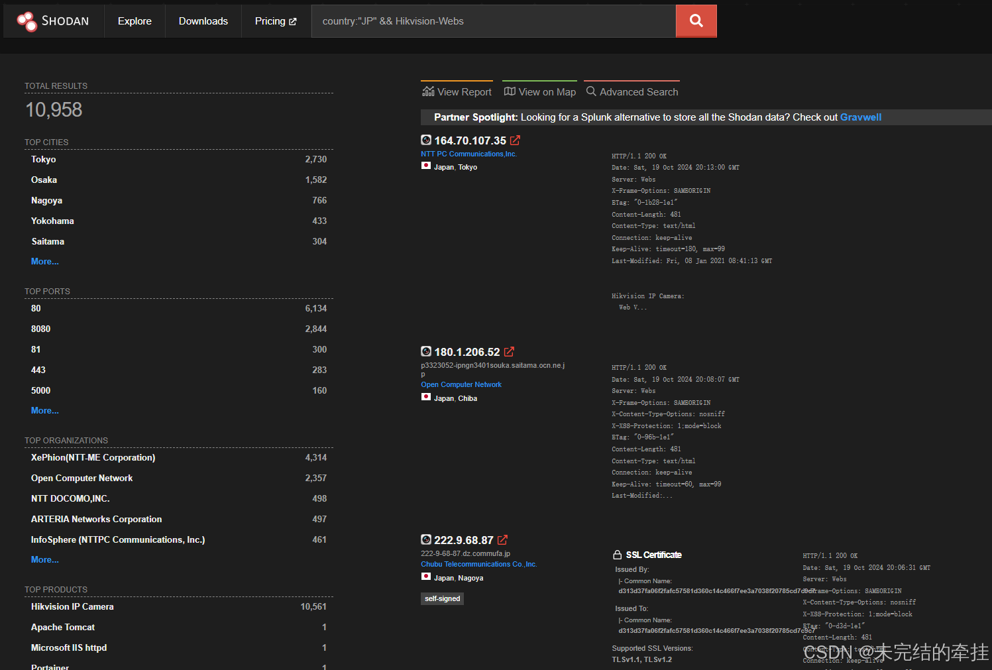
Task: Switch to View on Map
Action: pos(539,91)
